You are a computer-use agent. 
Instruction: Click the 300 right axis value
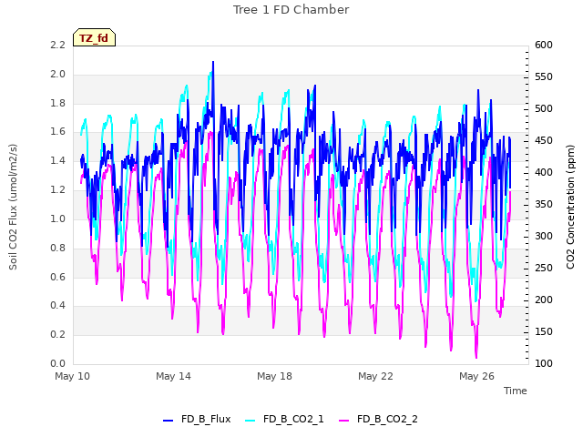(x=544, y=237)
